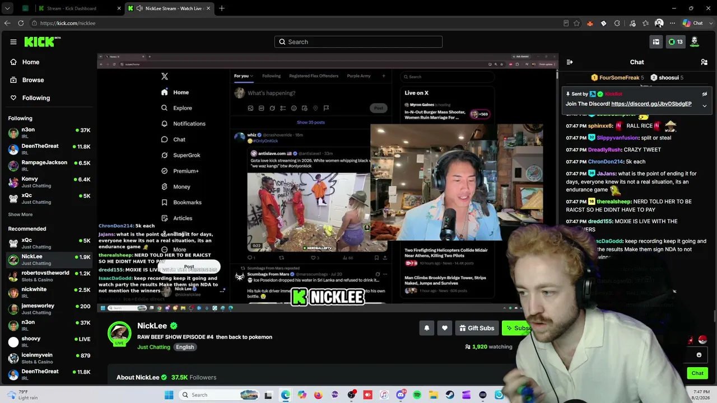
Task: Open Kicks balance showing 13
Action: [x=676, y=42]
